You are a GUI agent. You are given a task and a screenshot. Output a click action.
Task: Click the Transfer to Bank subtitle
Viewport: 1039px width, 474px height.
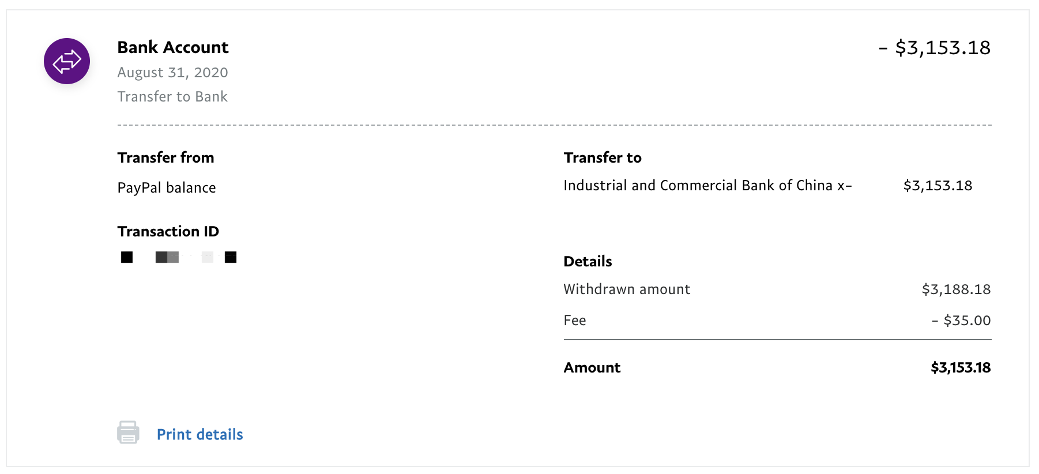[172, 96]
